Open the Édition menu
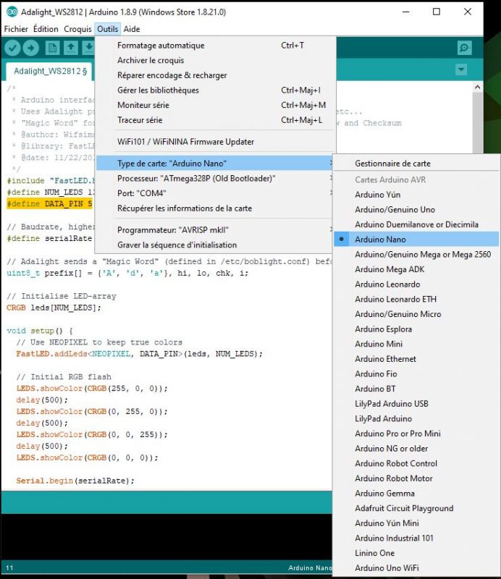This screenshot has height=579, width=501. coord(46,29)
